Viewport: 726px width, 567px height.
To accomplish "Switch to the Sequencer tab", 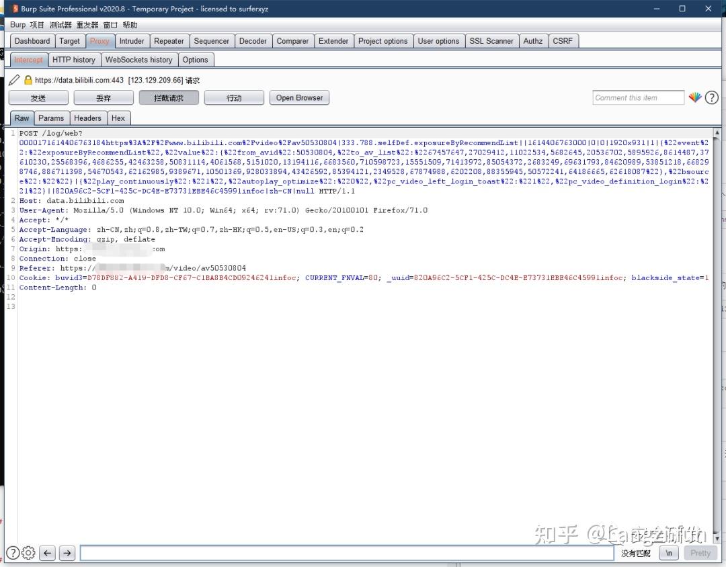I will pos(212,41).
